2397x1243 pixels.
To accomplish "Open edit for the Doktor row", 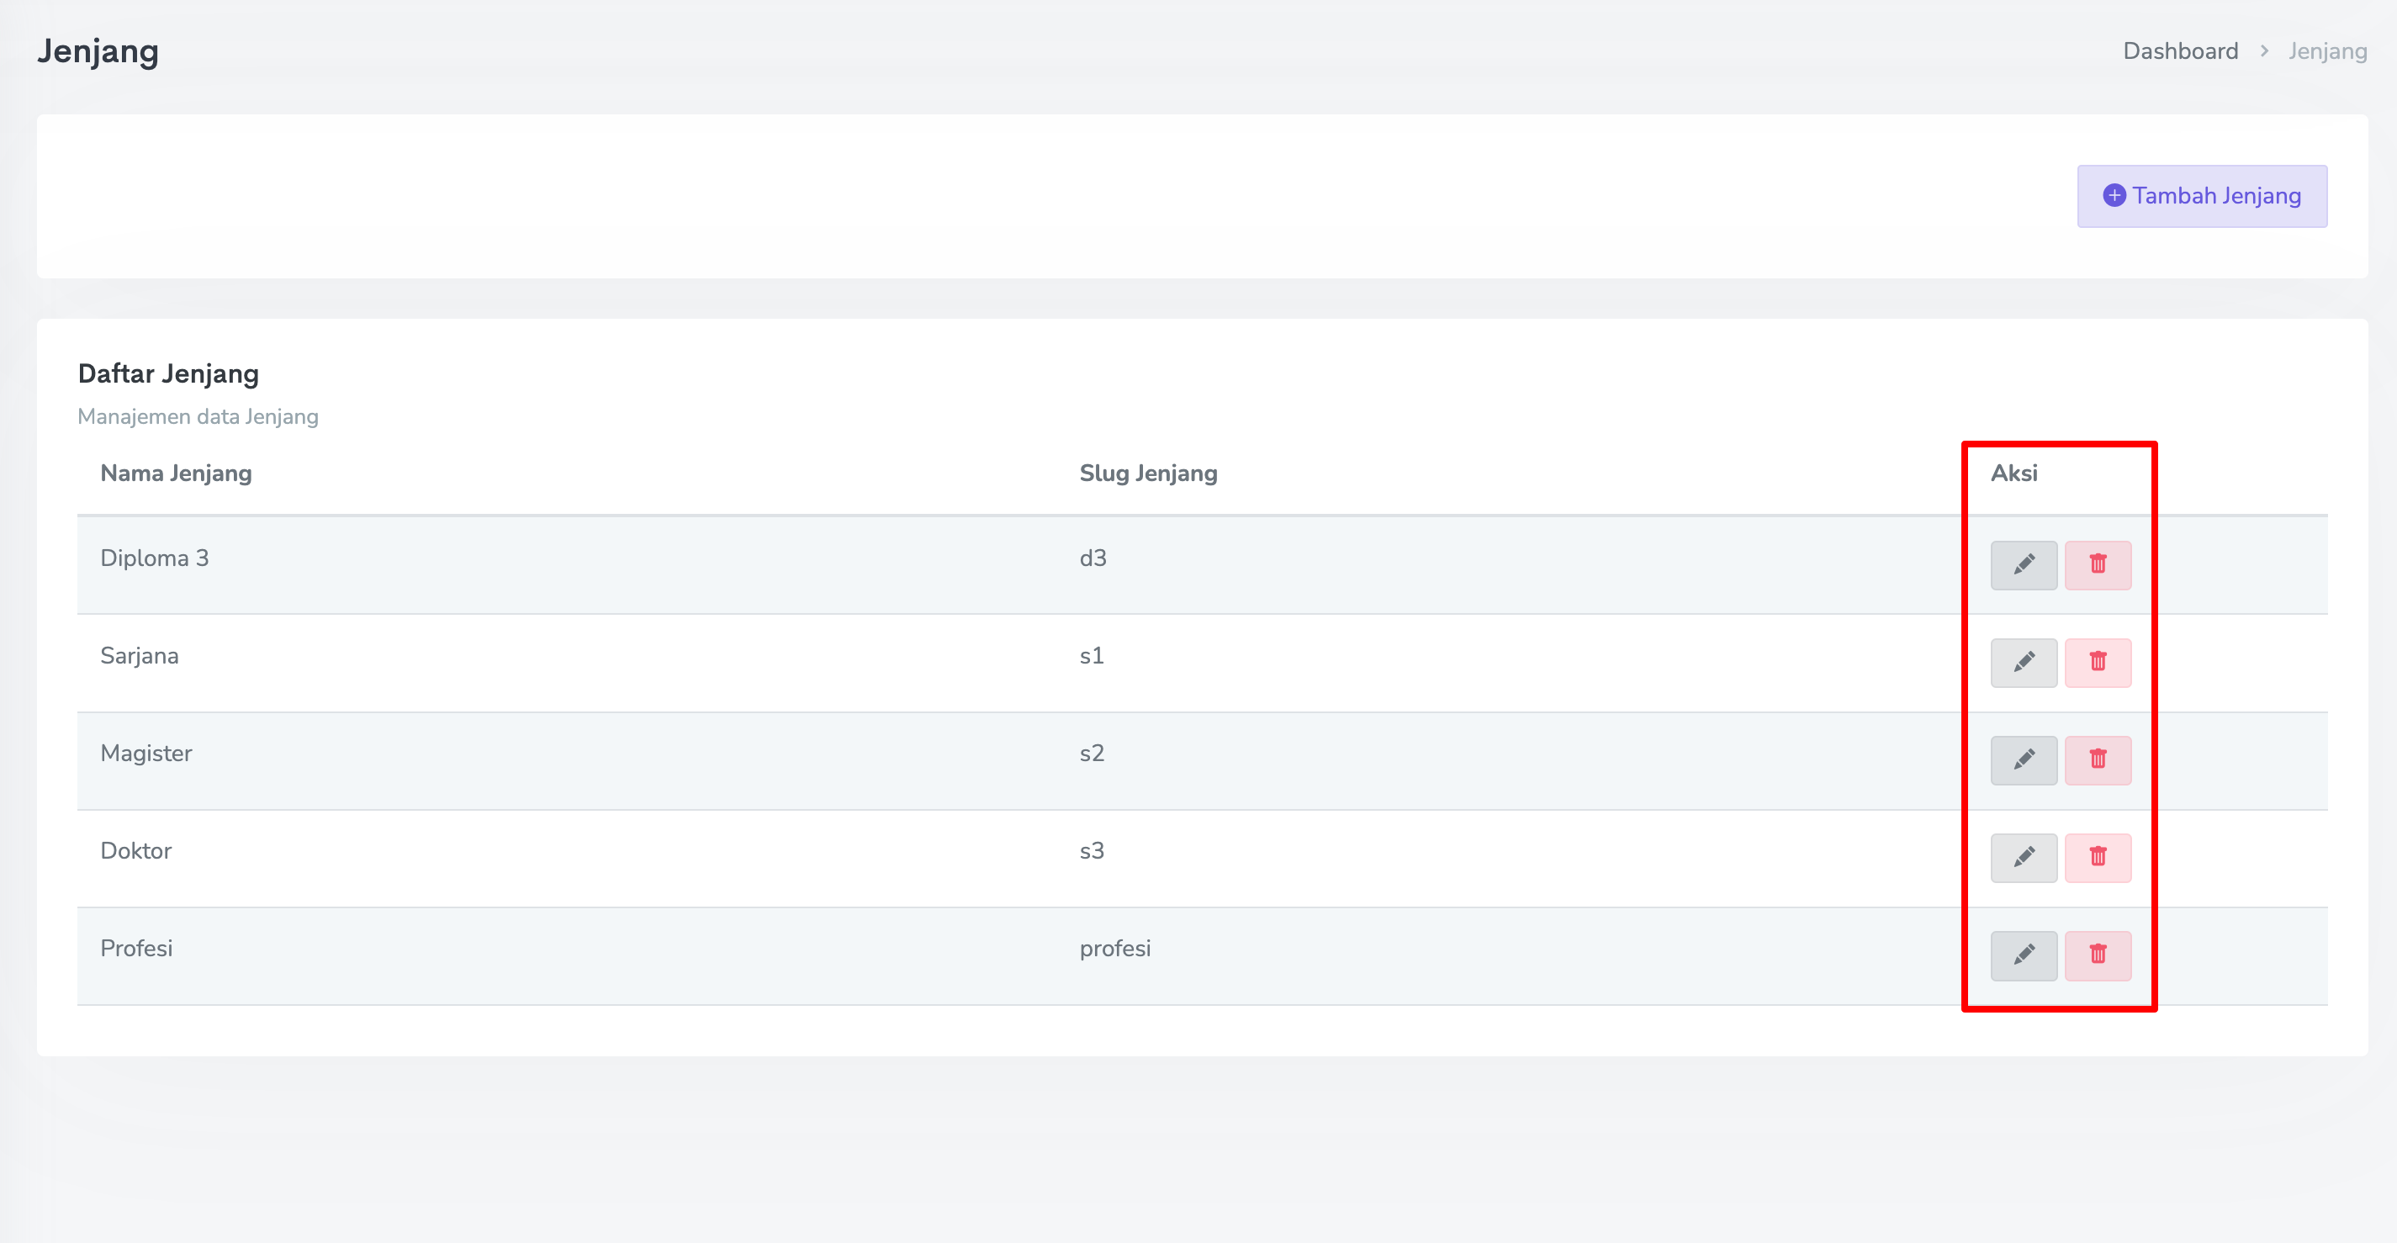I will 2023,857.
